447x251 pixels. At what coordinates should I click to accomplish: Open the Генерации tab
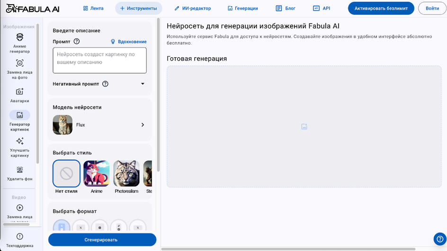(242, 8)
